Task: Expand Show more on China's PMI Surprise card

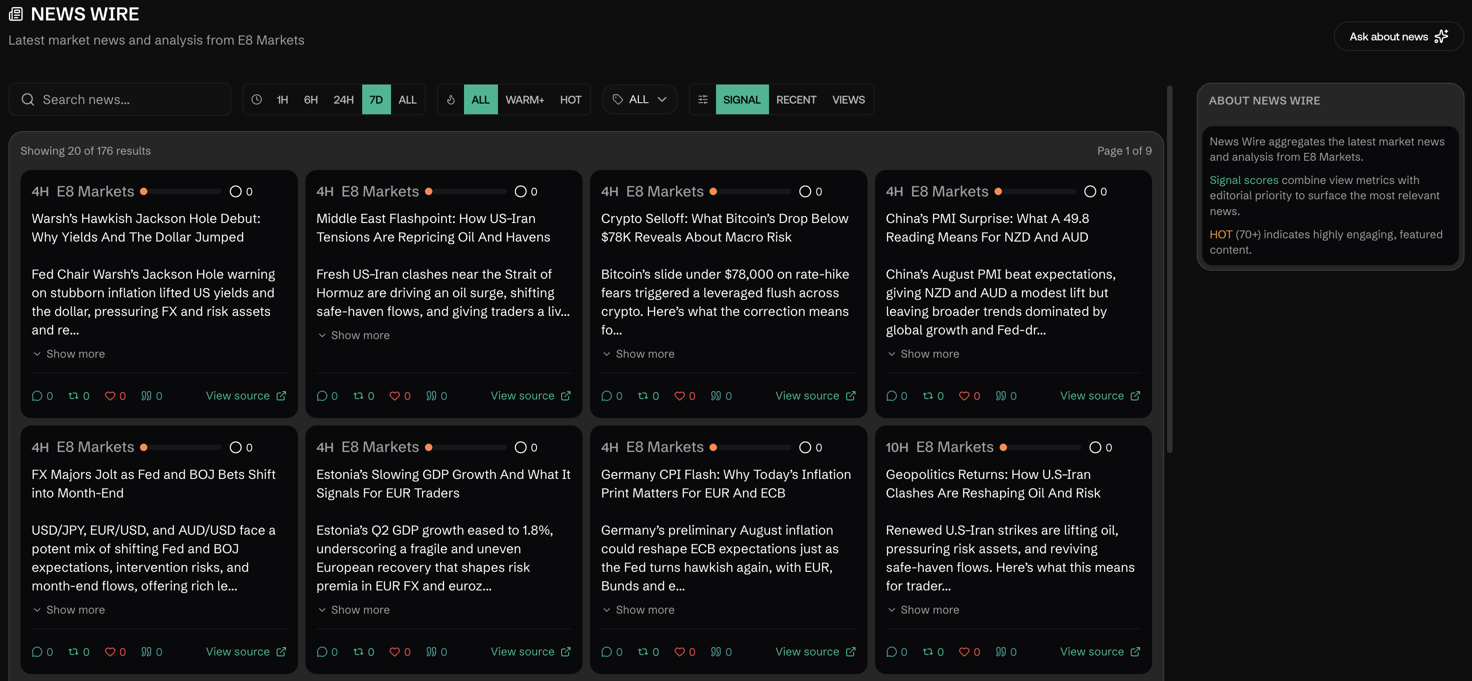Action: [923, 354]
